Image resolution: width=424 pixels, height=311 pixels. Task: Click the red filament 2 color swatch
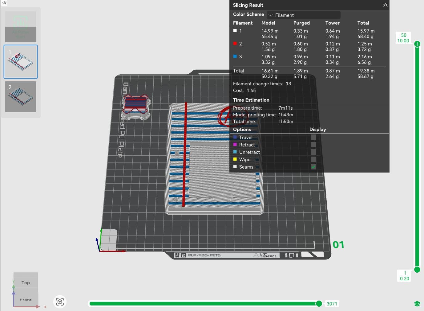coord(235,43)
